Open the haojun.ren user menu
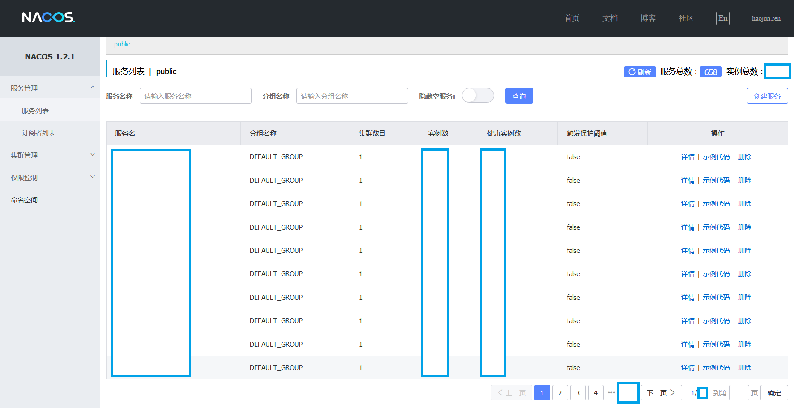Image resolution: width=794 pixels, height=408 pixels. tap(766, 18)
